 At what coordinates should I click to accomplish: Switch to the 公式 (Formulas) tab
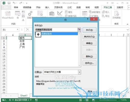click(69, 7)
